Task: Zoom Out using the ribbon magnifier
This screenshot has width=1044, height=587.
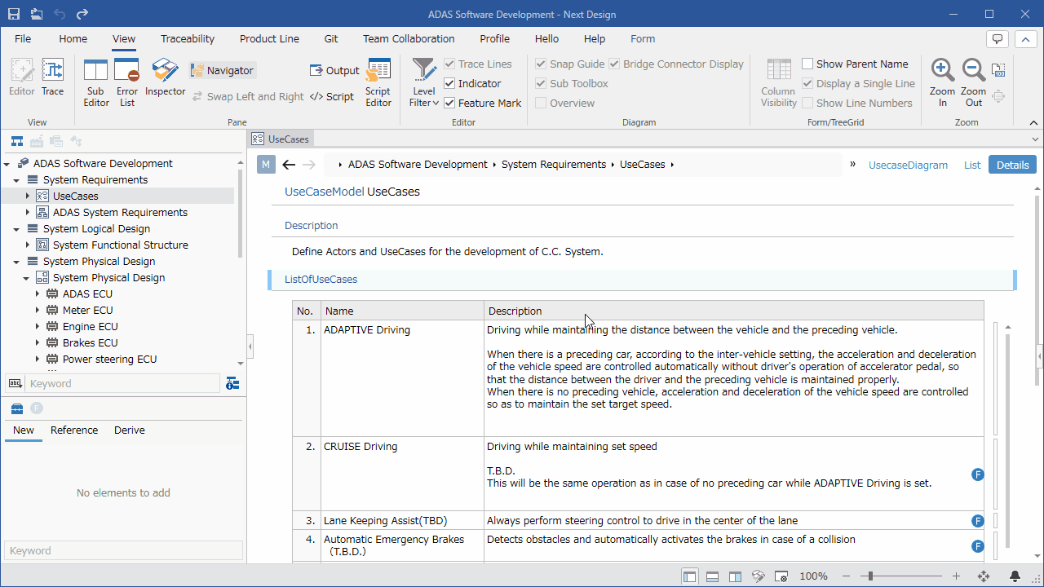Action: click(974, 83)
